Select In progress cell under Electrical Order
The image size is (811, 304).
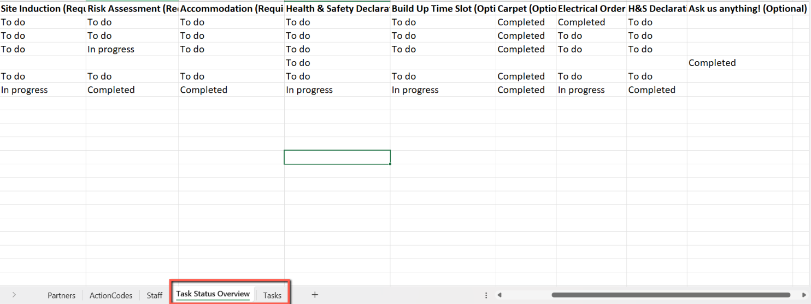(x=592, y=90)
